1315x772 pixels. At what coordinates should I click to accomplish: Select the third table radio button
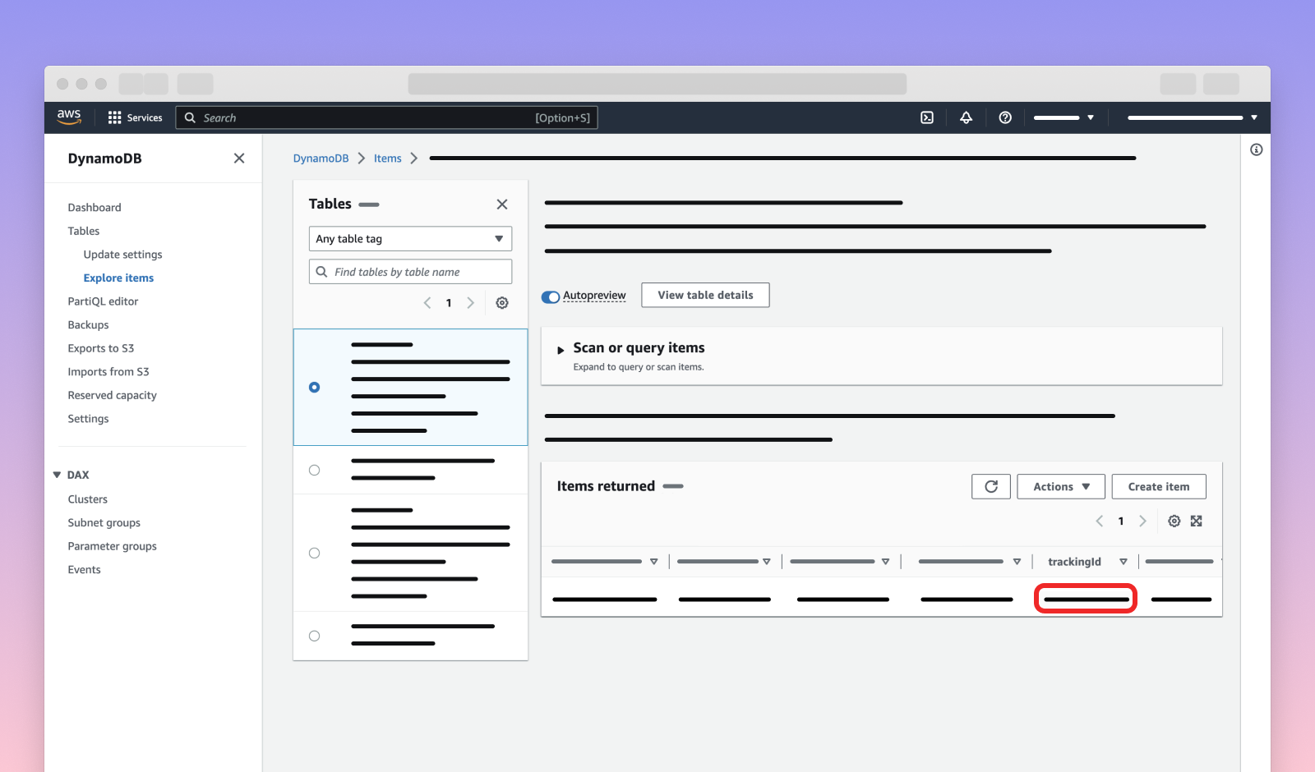[314, 554]
